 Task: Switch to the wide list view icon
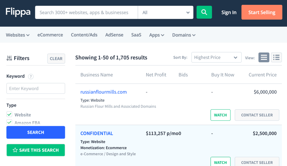[x=264, y=57]
